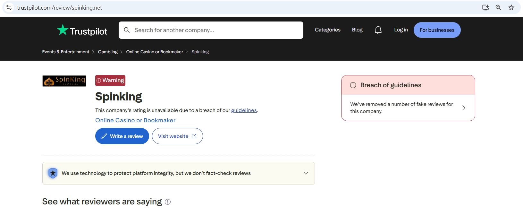Click the Trustpilot logo

[82, 30]
